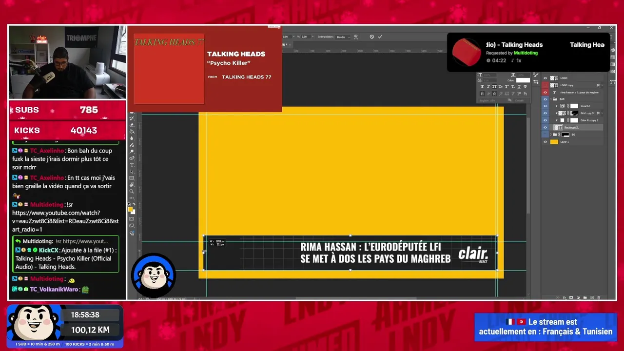624x351 pixels.
Task: Open the Character panel text Color swatch
Action: [x=523, y=80]
